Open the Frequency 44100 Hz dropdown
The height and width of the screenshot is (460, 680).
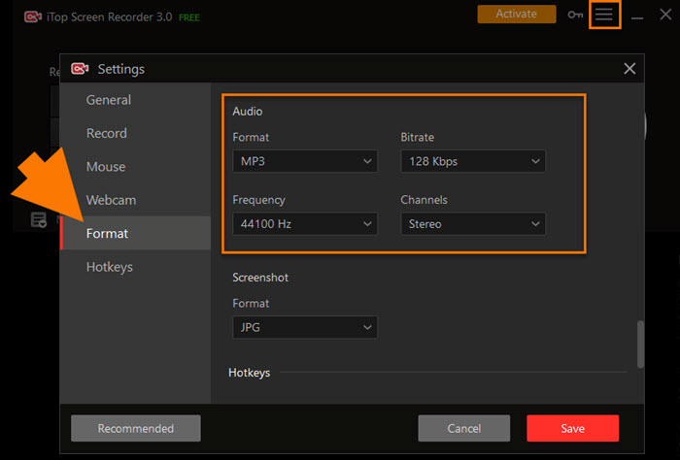click(305, 224)
